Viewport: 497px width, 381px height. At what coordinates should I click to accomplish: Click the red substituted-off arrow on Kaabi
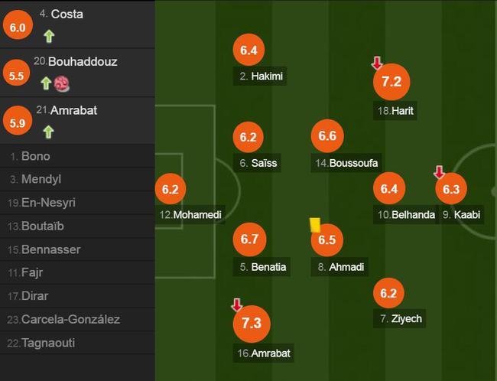[x=439, y=172]
